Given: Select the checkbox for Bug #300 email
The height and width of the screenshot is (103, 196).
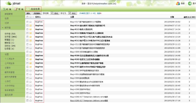Looking at the screenshot, I should (27, 78).
